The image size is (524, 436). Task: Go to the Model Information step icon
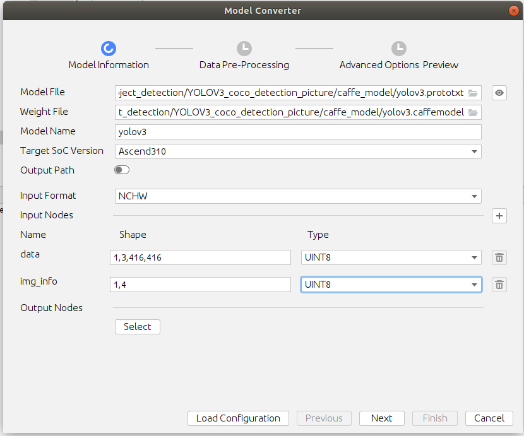109,49
